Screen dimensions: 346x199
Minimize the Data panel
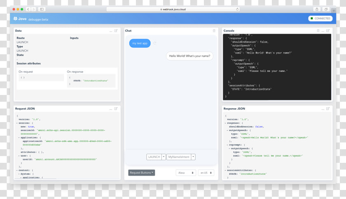111,31
